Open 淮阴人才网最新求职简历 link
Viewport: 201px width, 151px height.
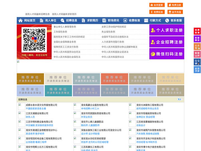tap(64, 14)
